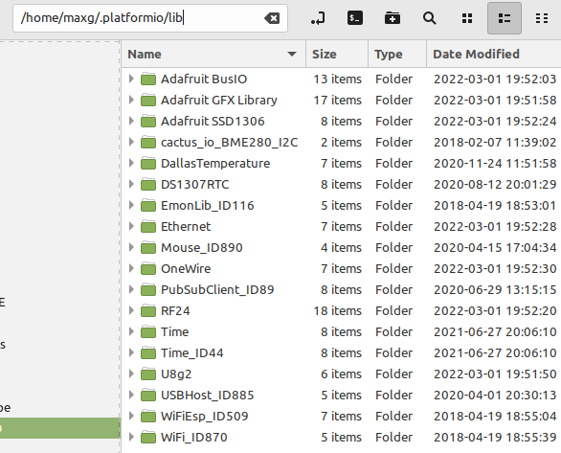The image size is (561, 453).
Task: Select the USBHost_ID885 folder name
Action: coord(208,395)
